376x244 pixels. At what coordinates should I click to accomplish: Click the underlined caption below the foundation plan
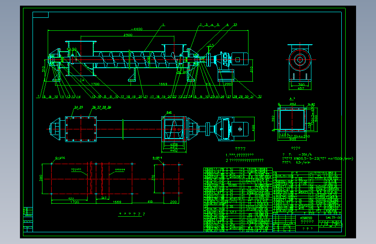[x=132, y=214]
